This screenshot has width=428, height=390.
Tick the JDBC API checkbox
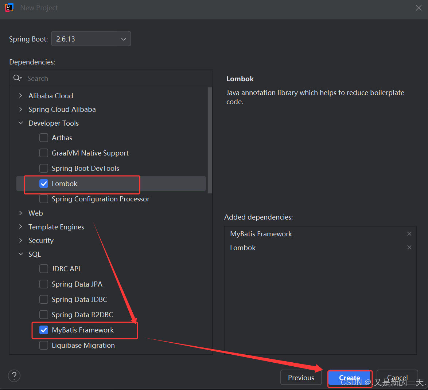point(44,269)
